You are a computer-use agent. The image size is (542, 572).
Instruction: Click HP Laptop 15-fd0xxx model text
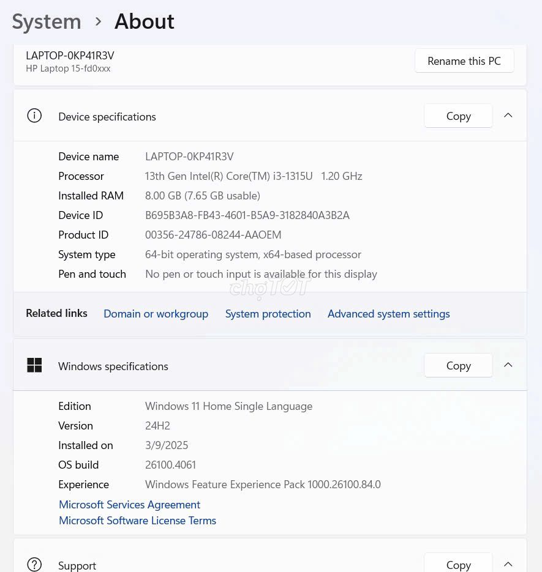(x=68, y=69)
